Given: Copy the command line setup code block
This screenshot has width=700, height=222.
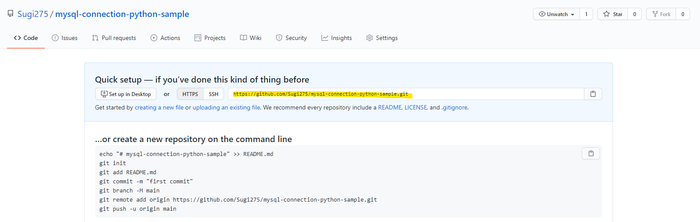Looking at the screenshot, I should 591,153.
